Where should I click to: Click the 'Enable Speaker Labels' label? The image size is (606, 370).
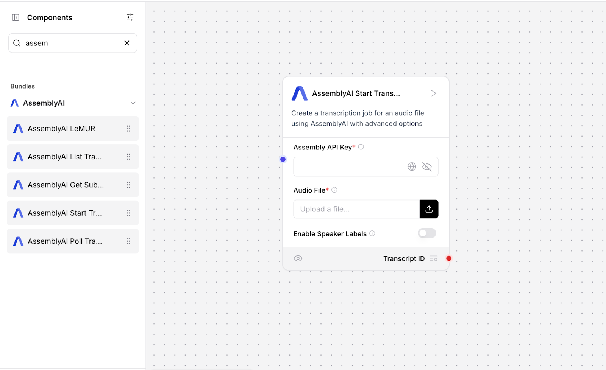click(x=330, y=234)
